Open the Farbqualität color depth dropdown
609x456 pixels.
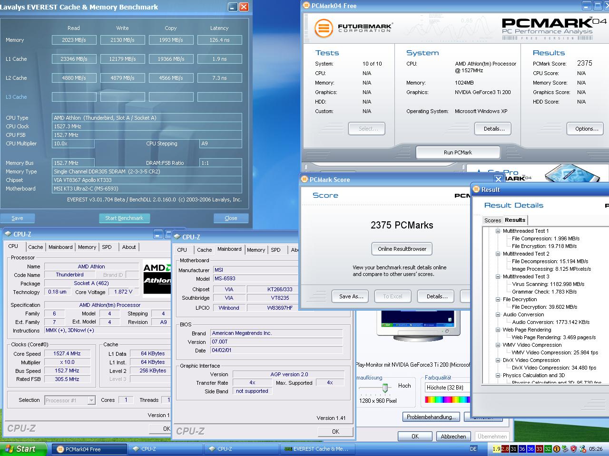point(447,388)
